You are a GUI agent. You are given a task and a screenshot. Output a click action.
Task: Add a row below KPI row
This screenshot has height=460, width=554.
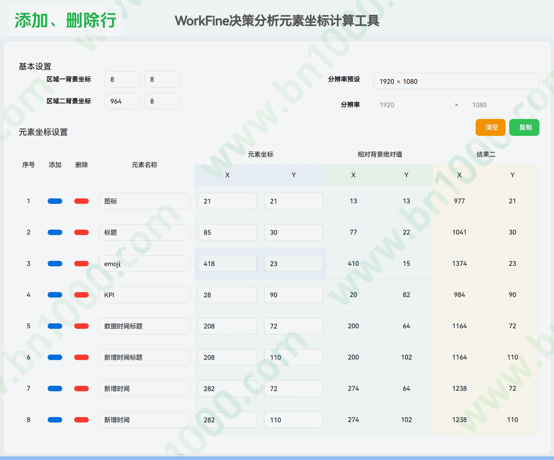(x=55, y=295)
